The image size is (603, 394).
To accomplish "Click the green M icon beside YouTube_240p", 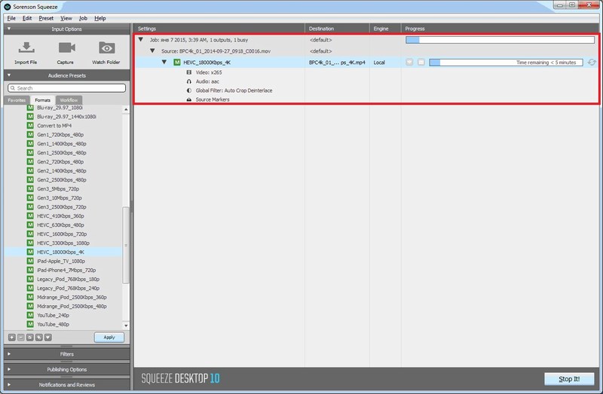I will pyautogui.click(x=30, y=315).
